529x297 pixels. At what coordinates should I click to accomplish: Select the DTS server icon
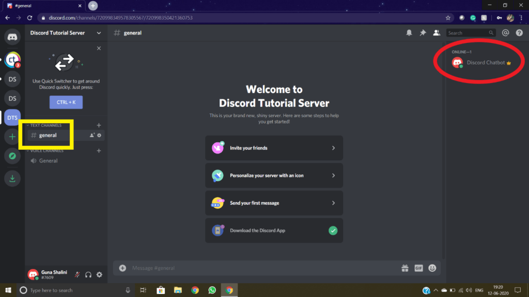pos(12,118)
